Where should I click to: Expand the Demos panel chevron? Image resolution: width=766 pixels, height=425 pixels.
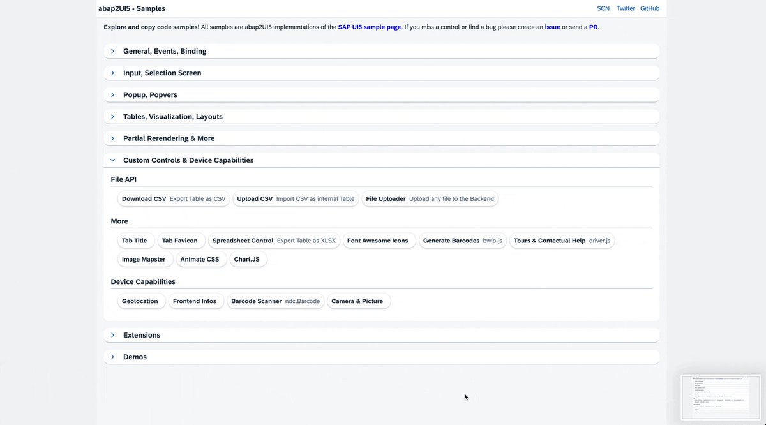tap(112, 357)
